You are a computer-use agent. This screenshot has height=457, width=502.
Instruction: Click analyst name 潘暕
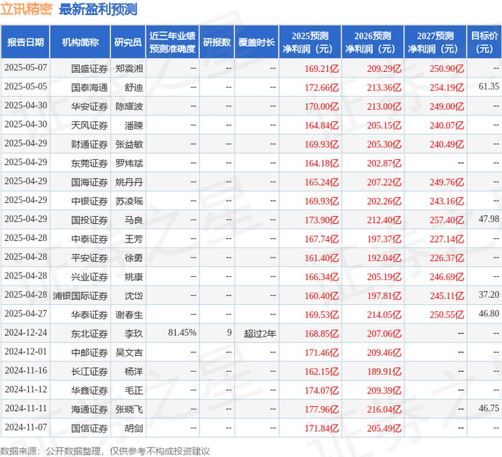pyautogui.click(x=133, y=126)
